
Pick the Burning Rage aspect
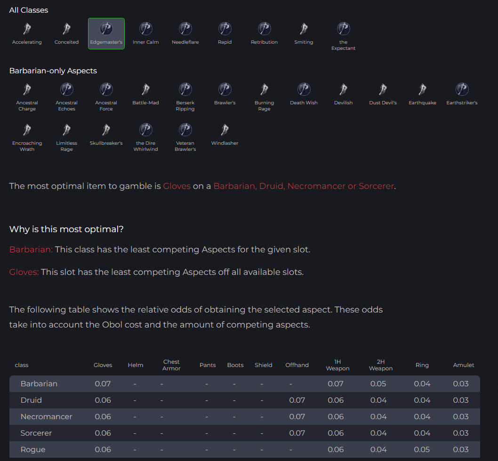click(x=264, y=89)
